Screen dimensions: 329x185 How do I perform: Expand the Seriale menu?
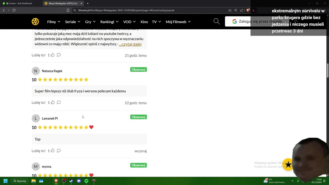(x=73, y=22)
